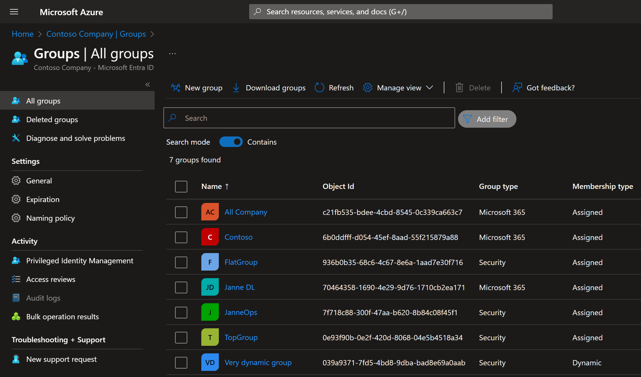This screenshot has width=641, height=377.
Task: Click breadcrumb chevron after Groups
Action: (x=152, y=34)
